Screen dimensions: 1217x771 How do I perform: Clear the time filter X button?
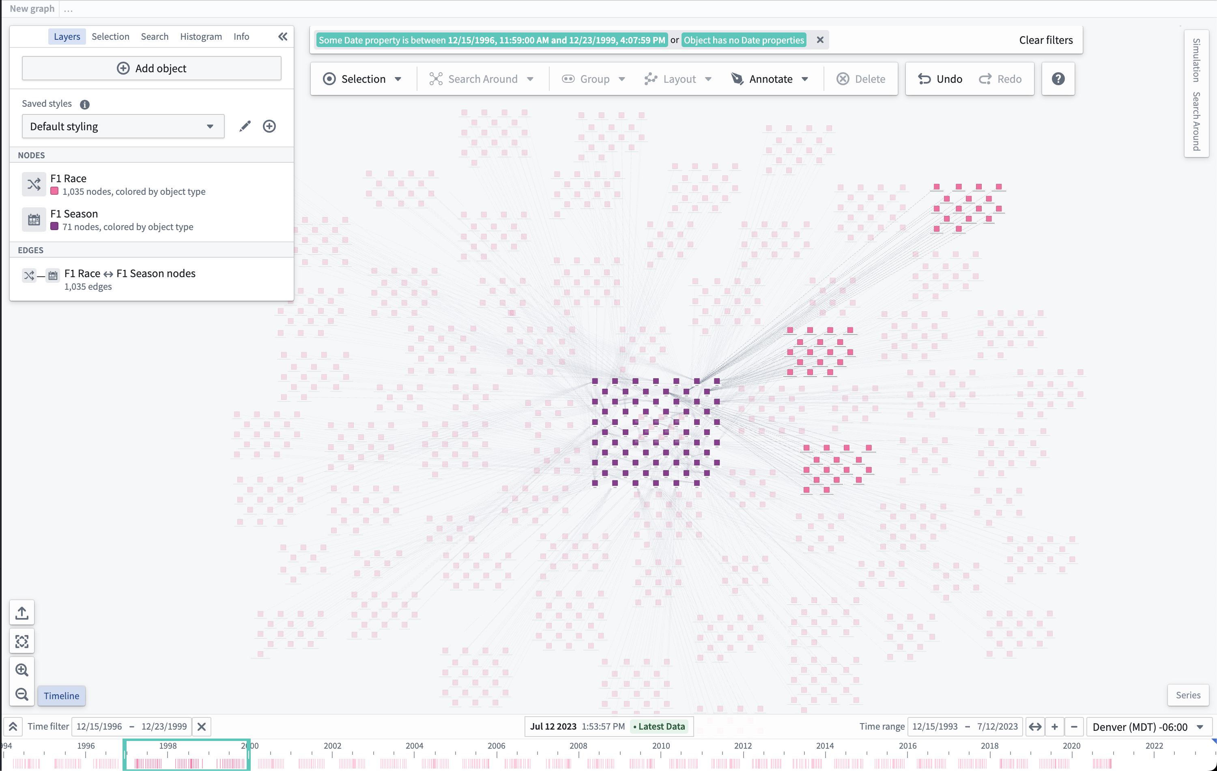point(201,726)
